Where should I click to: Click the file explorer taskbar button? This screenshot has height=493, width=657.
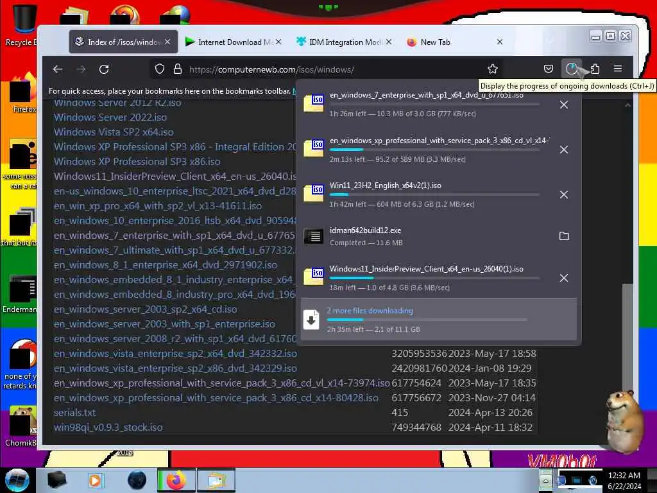[216, 480]
